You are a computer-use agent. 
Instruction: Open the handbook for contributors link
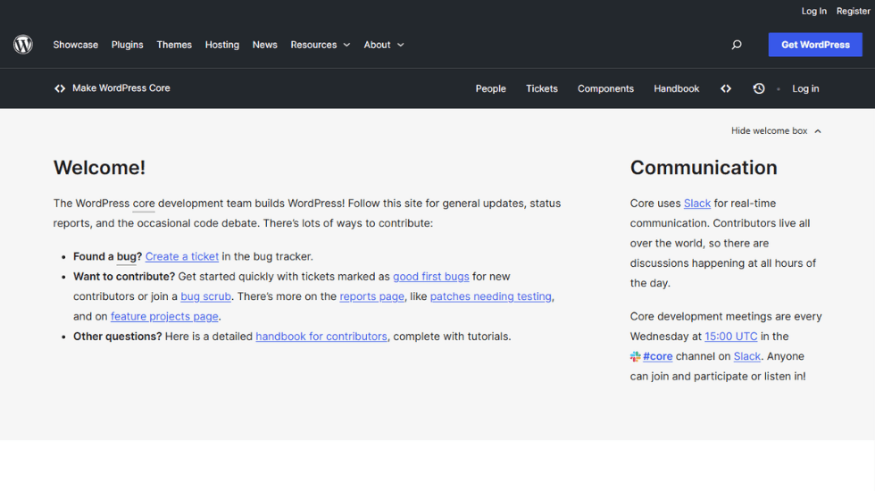click(321, 337)
